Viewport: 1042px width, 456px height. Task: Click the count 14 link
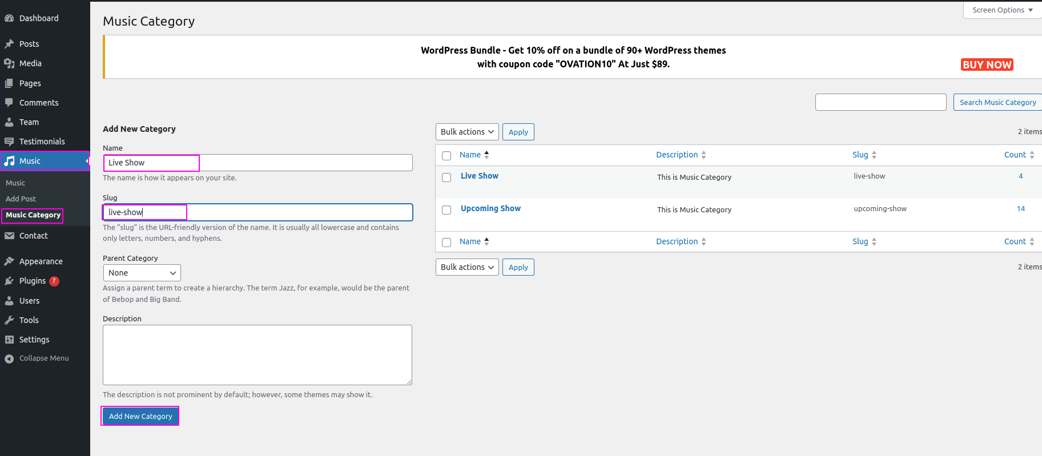tap(1021, 208)
